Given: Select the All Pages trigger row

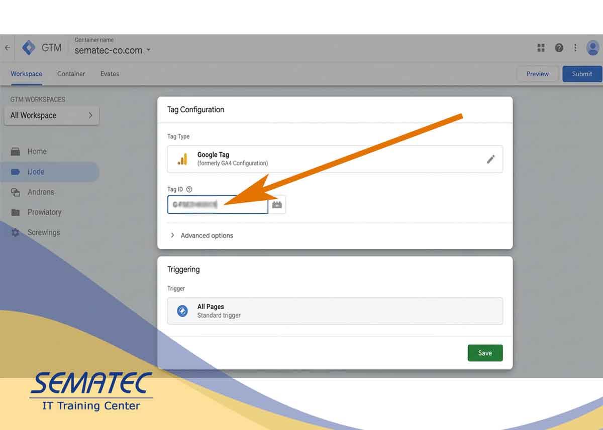Looking at the screenshot, I should [x=335, y=311].
